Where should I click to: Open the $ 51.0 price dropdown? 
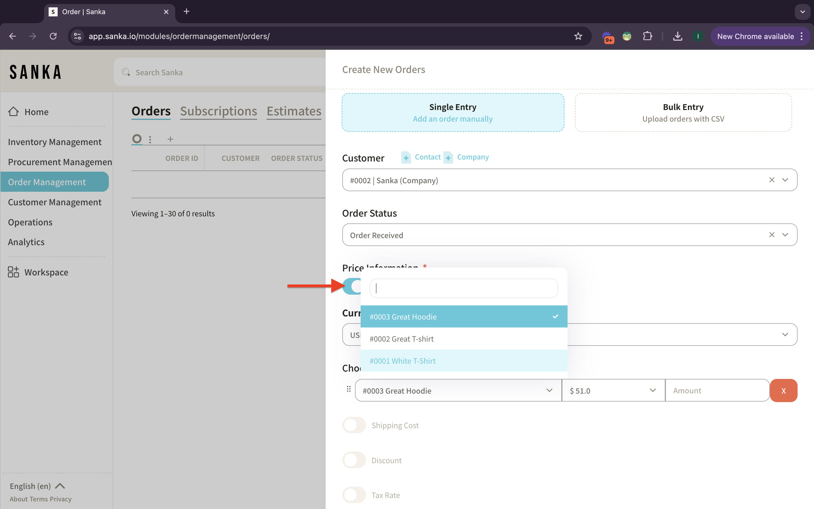click(x=613, y=391)
